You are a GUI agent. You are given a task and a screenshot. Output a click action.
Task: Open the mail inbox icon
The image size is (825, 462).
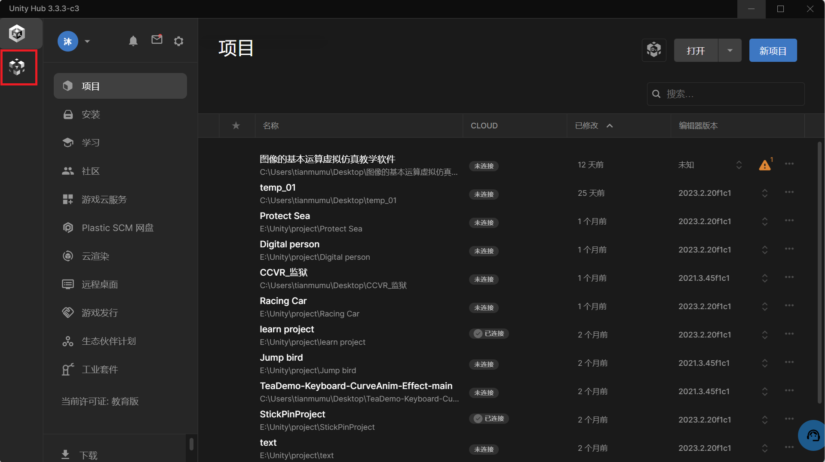157,40
